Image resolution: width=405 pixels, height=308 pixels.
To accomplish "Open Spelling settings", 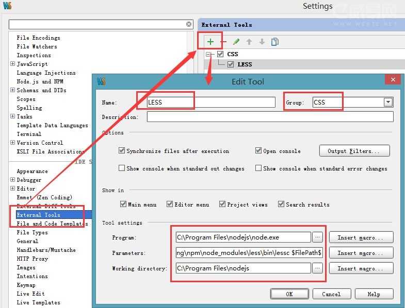I will click(29, 108).
